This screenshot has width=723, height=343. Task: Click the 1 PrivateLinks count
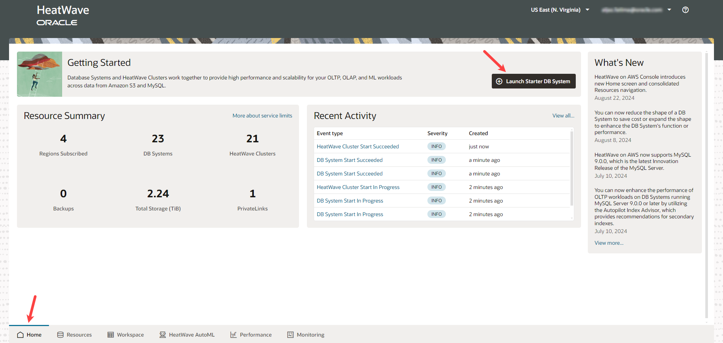tap(252, 194)
